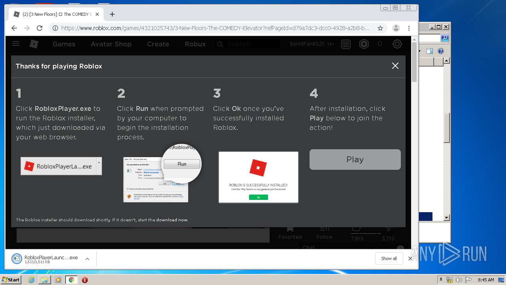Image resolution: width=506 pixels, height=285 pixels.
Task: Close the COMEDY Elevator tab
Action: [x=97, y=14]
